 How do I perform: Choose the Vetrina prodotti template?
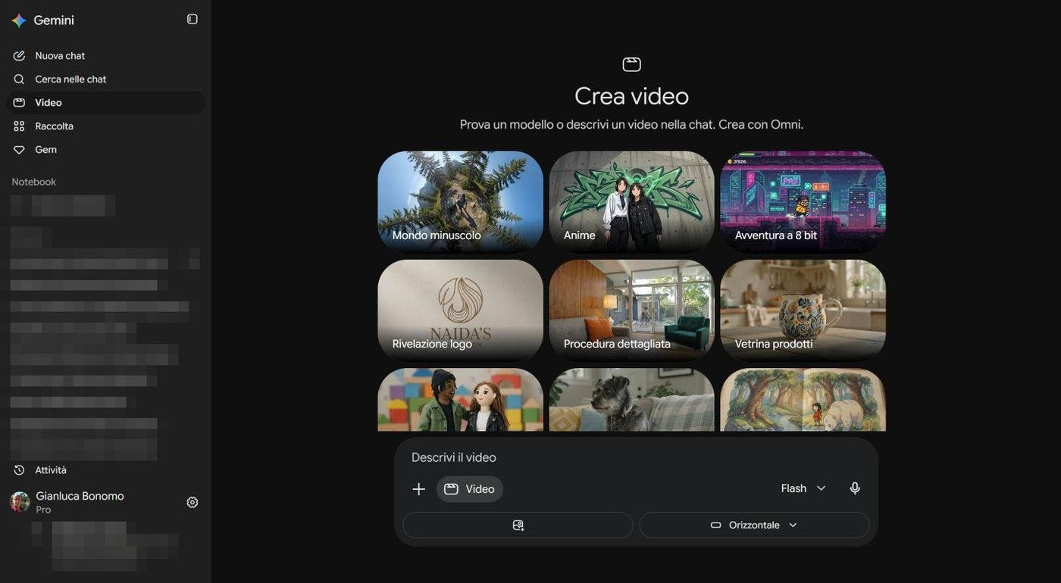pos(803,310)
